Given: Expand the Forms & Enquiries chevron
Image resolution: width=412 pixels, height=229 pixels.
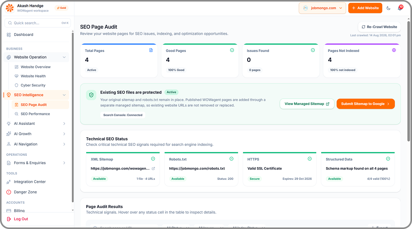Looking at the screenshot, I should (64, 163).
